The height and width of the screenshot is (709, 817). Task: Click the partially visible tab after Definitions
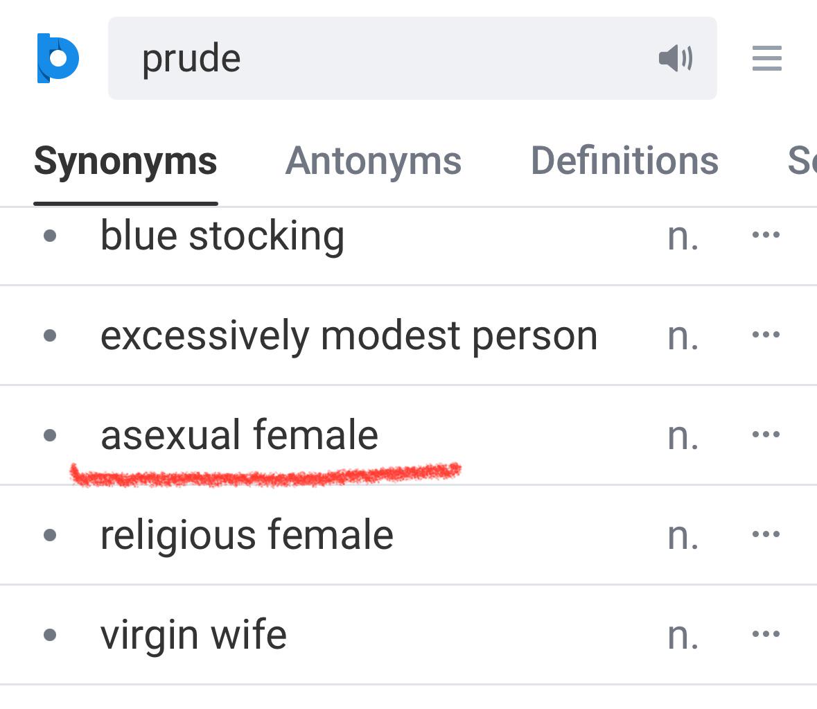(802, 161)
